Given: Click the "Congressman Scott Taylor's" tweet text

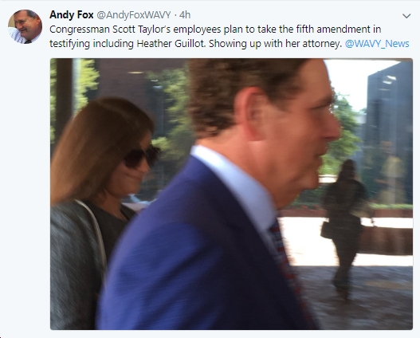Looking at the screenshot, I should pos(110,29).
